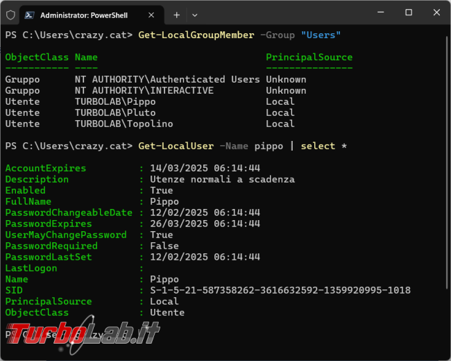Click the shield icon in title bar
The width and height of the screenshot is (451, 361).
(x=10, y=15)
